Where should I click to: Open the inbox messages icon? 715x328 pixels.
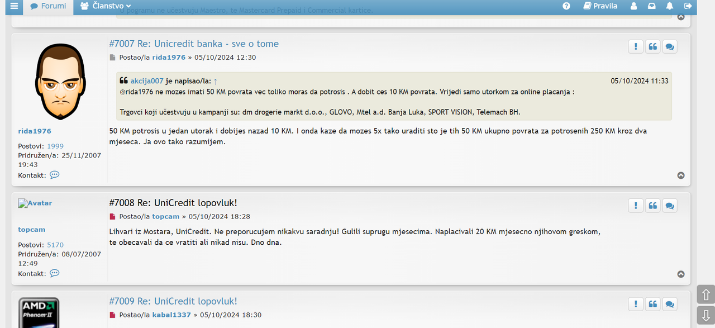pyautogui.click(x=651, y=6)
